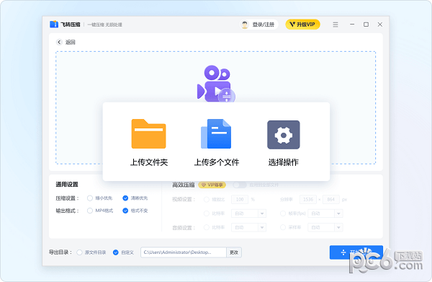The width and height of the screenshot is (432, 282).
Task: Choose the 原文件目录 export option
Action: click(x=79, y=252)
